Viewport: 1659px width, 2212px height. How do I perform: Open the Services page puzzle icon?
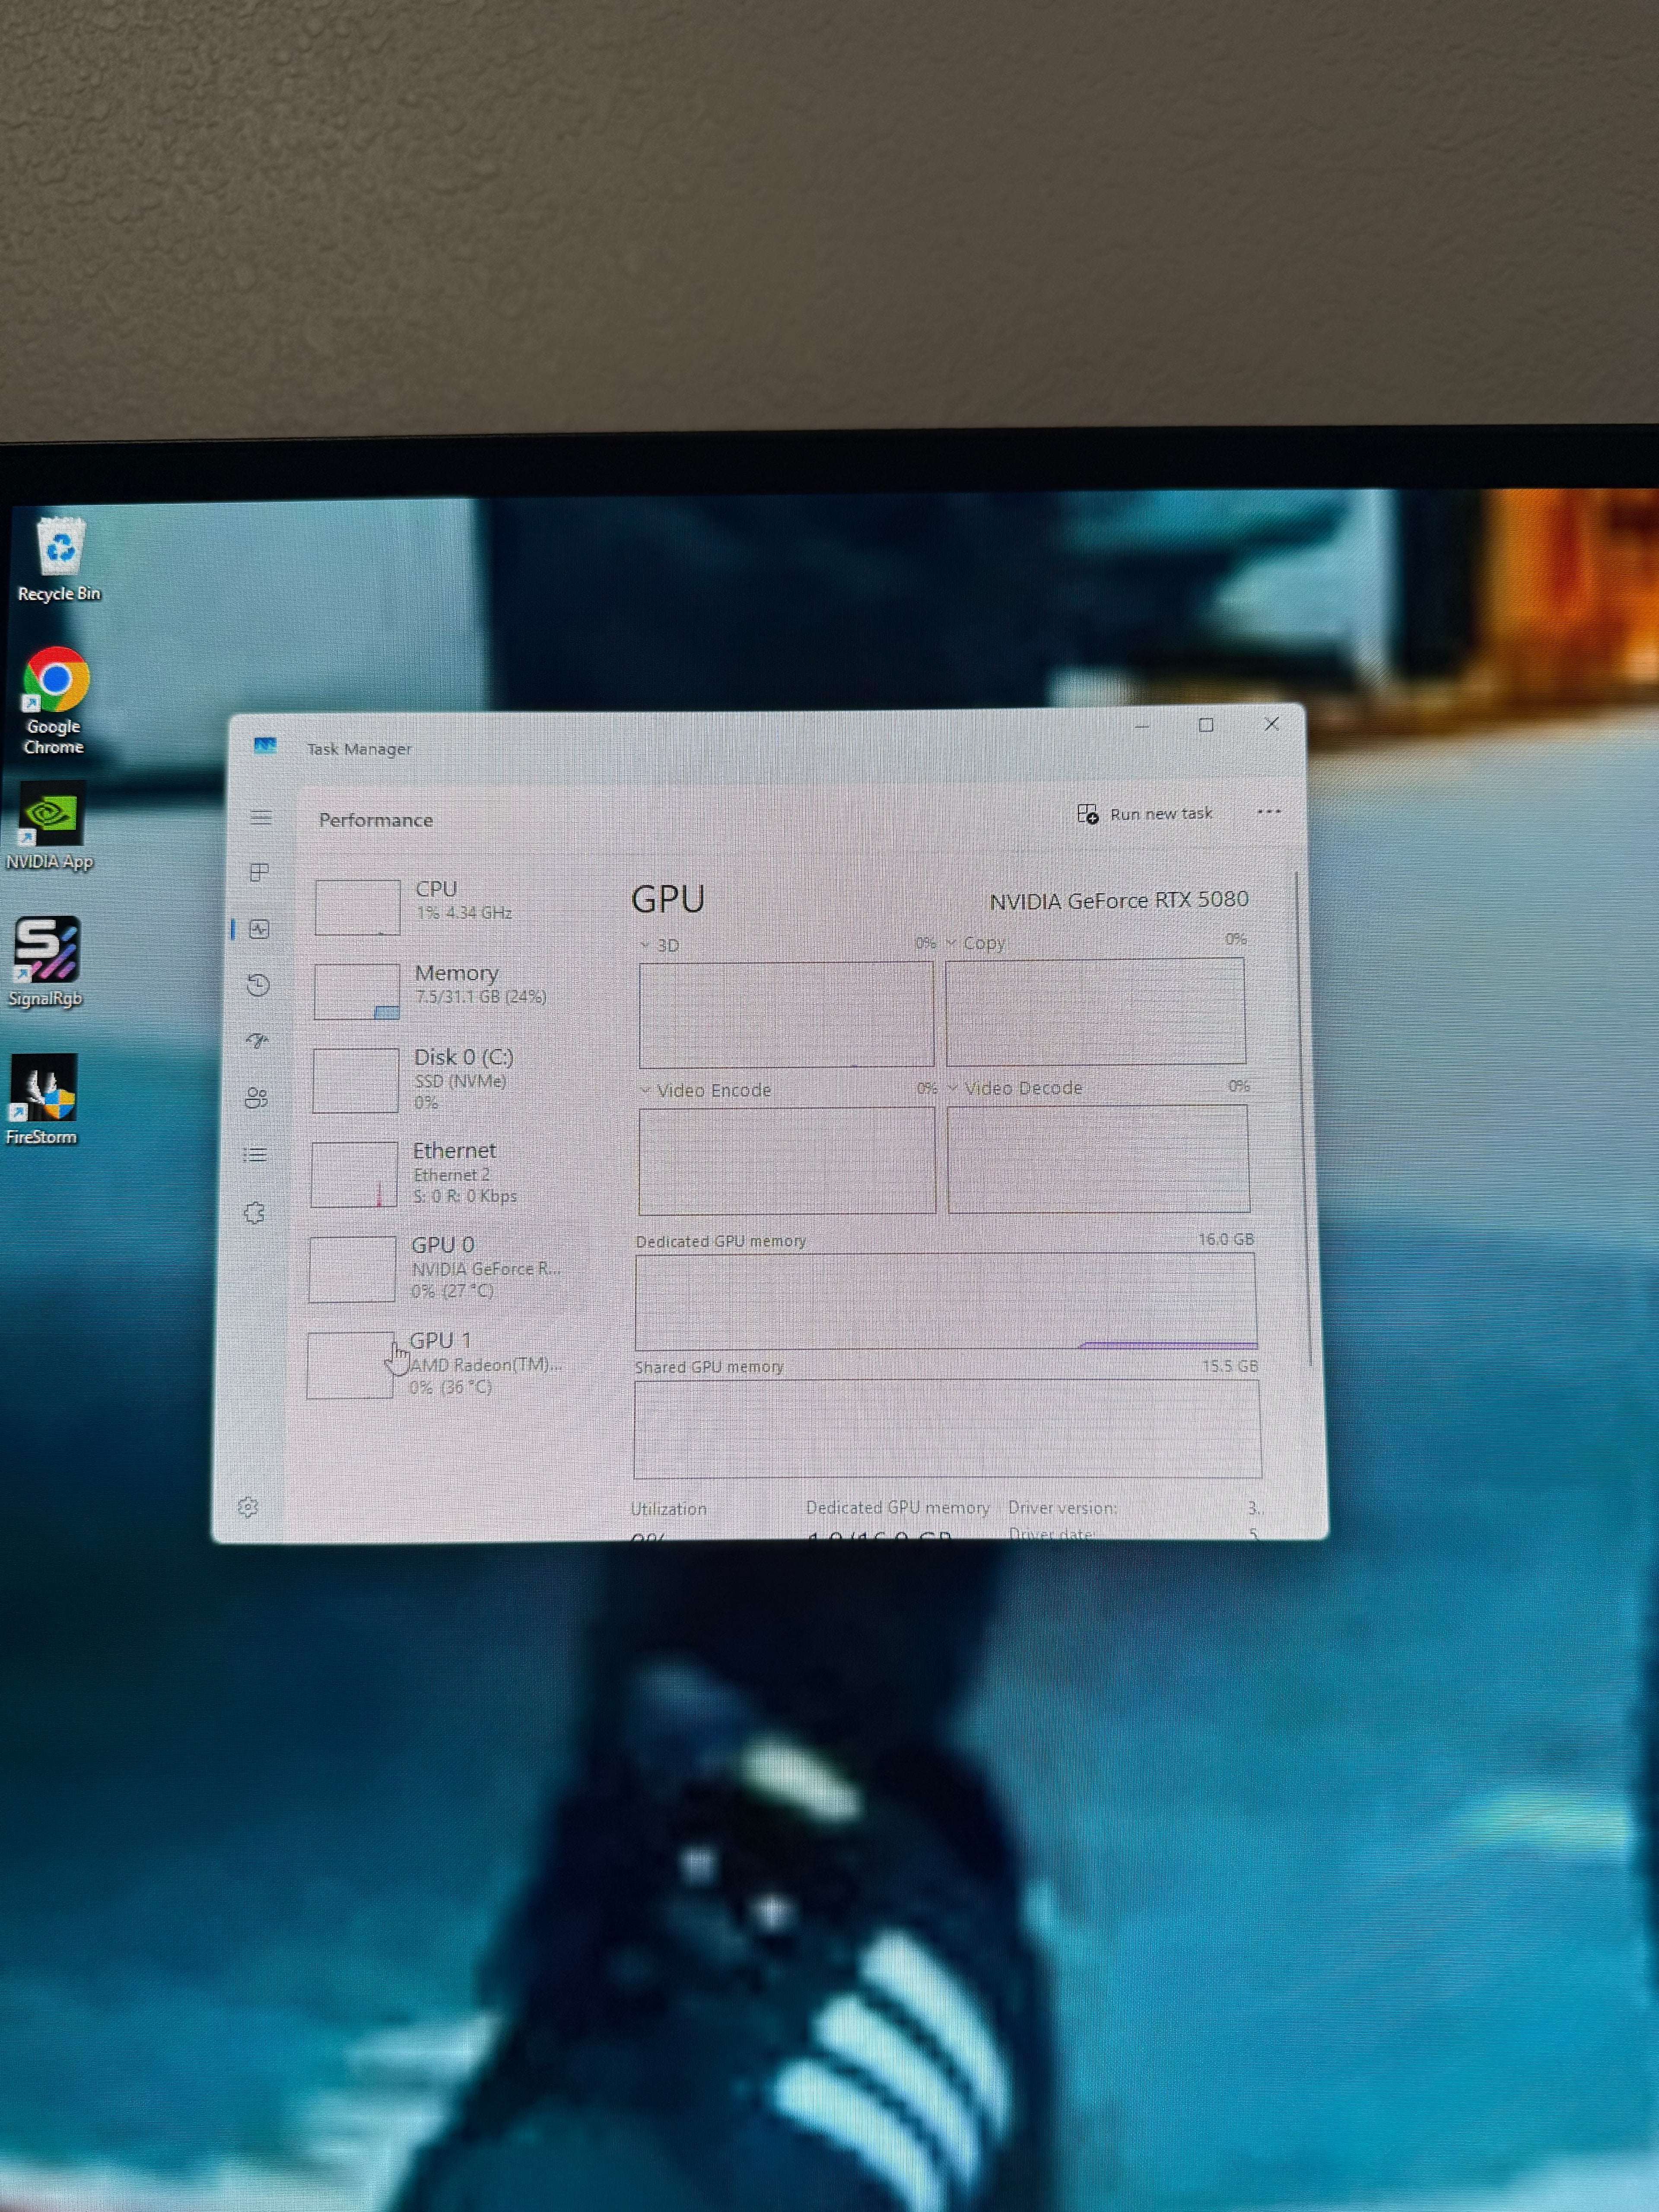254,1213
